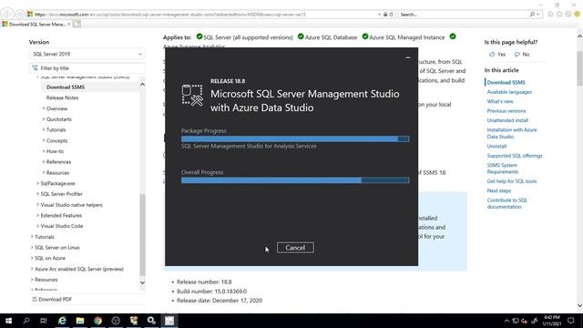
Task: Expand the Visual Studio Code node
Action: click(x=37, y=226)
